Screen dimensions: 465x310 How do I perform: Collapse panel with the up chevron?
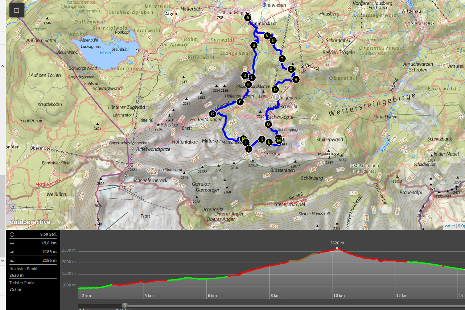(3, 66)
